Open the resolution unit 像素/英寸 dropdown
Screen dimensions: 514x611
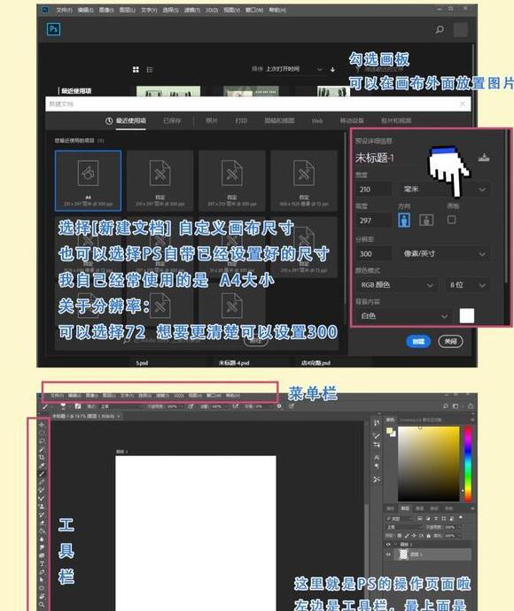click(x=445, y=253)
